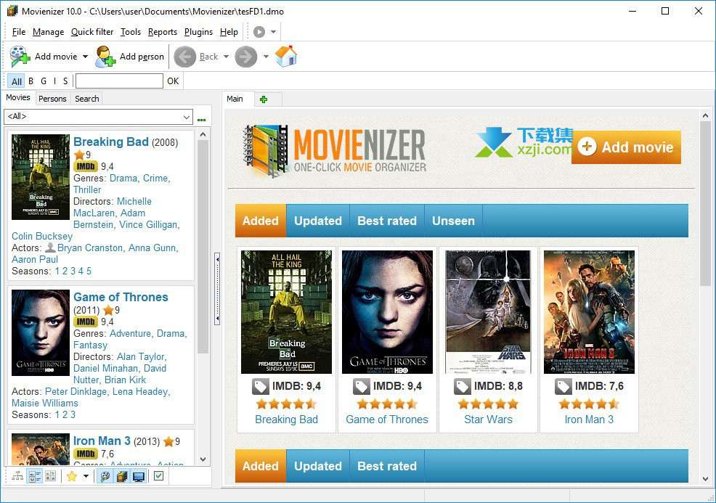
Task: Click Add movie toolbar button
Action: (x=44, y=57)
